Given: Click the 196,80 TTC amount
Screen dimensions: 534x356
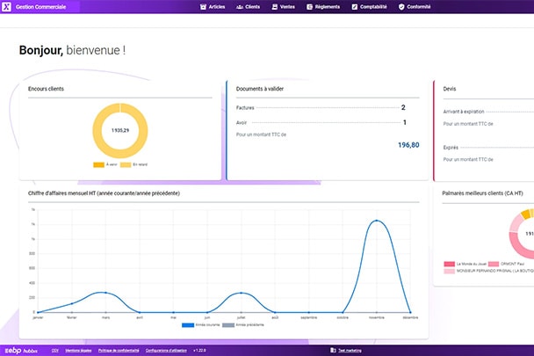Looking at the screenshot, I should tap(408, 145).
